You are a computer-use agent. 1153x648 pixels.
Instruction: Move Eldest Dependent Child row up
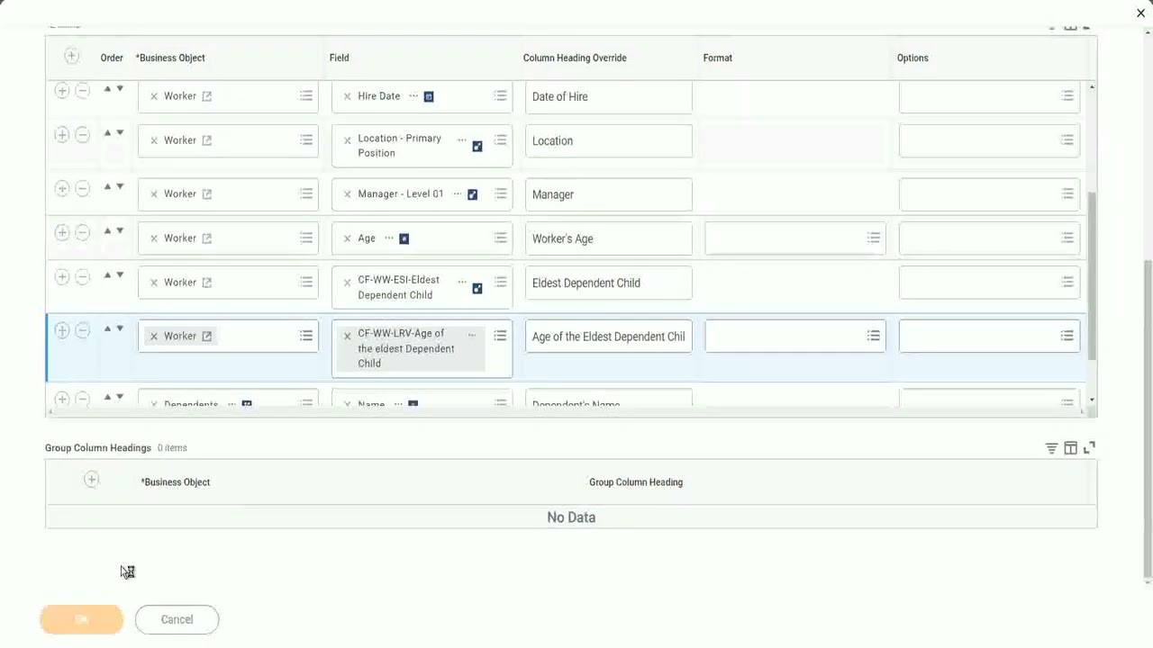click(108, 274)
